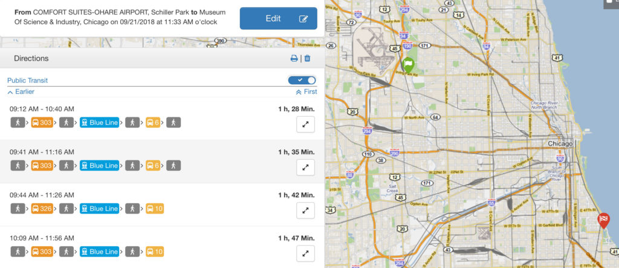
Task: Click the 1 h, 28 Min. duration
Action: 296,109
